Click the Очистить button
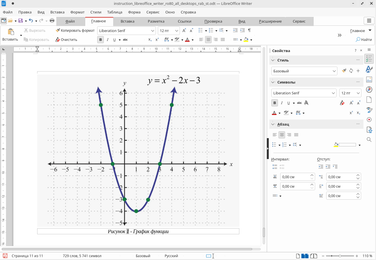The height and width of the screenshot is (260, 376). point(66,40)
